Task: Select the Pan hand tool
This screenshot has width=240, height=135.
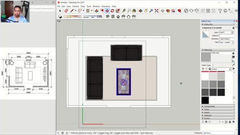Action: (146, 11)
